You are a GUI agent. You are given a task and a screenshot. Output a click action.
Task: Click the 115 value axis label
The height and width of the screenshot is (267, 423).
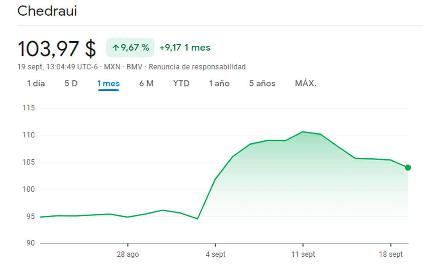29,108
